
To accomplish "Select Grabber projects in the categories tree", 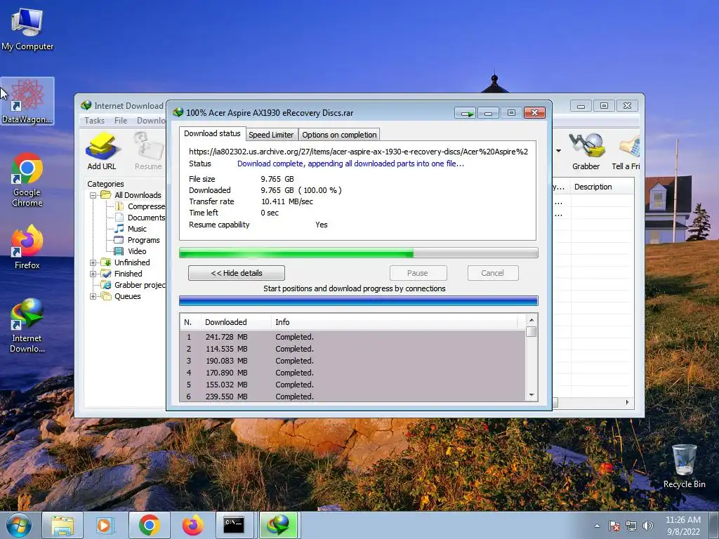I will (134, 285).
